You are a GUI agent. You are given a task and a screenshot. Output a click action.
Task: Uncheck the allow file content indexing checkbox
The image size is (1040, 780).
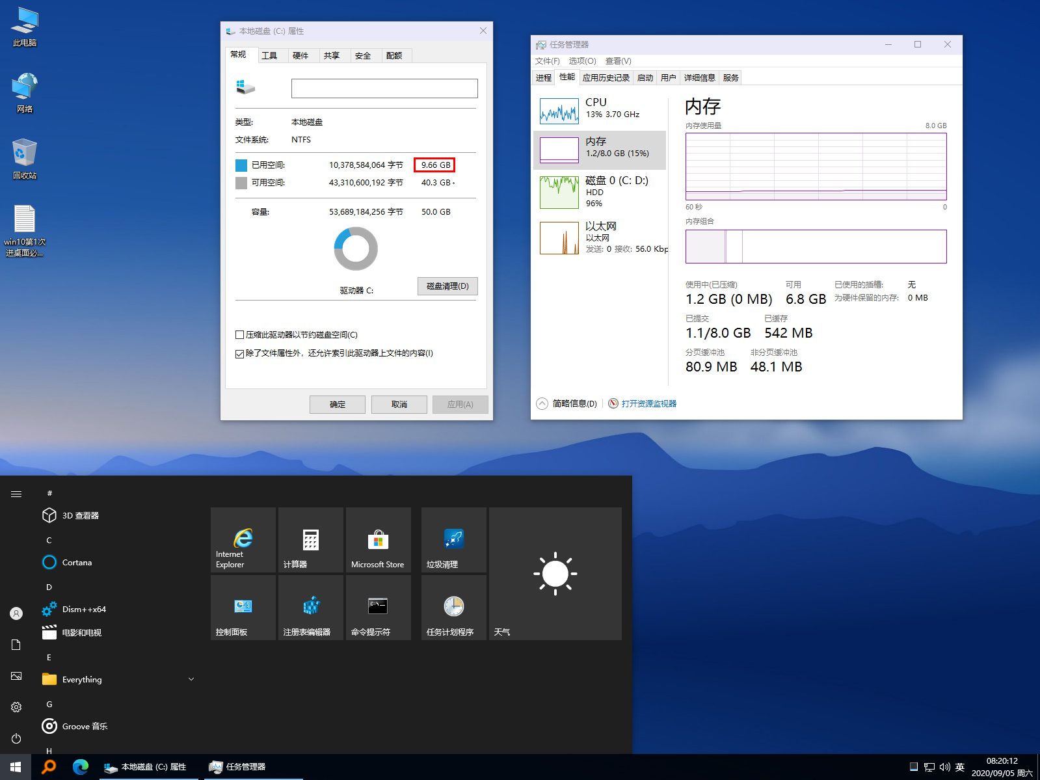pos(240,353)
